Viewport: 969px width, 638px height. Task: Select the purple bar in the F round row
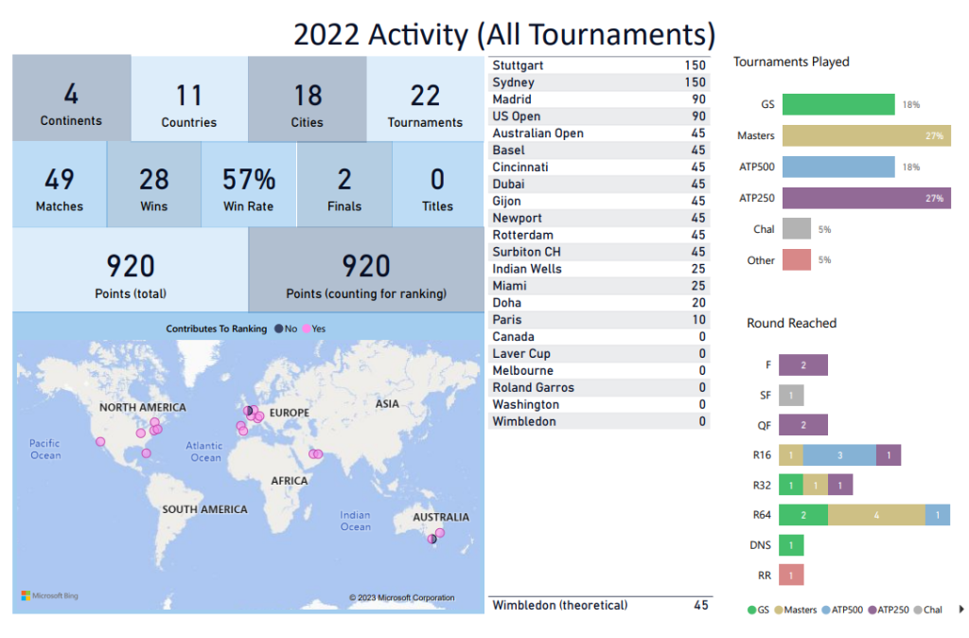803,365
